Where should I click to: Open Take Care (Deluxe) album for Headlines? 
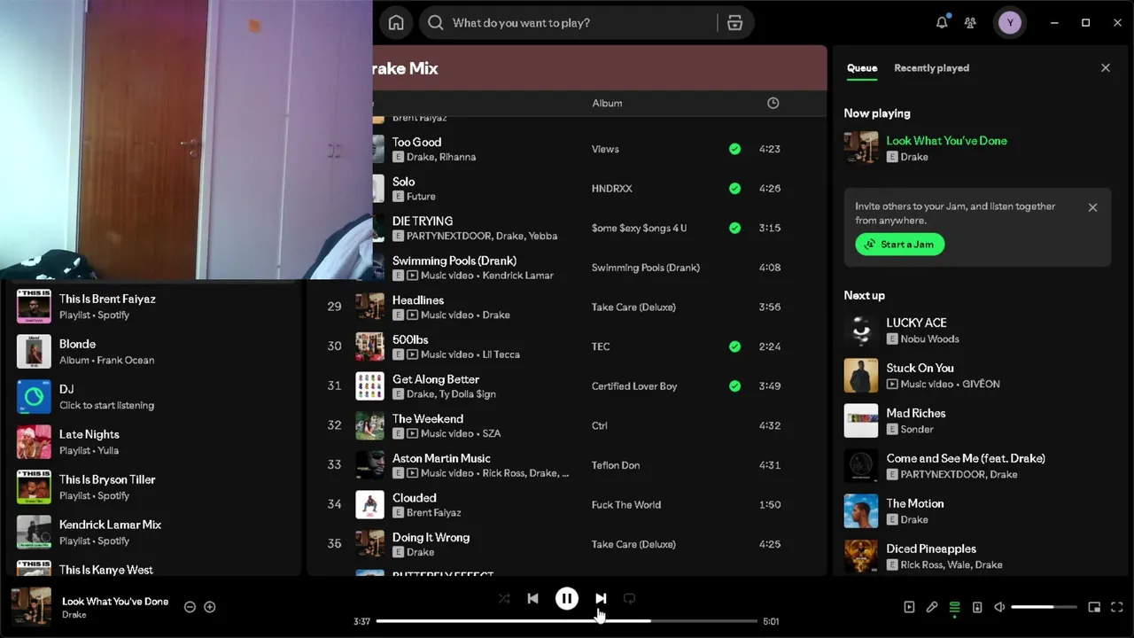point(633,307)
